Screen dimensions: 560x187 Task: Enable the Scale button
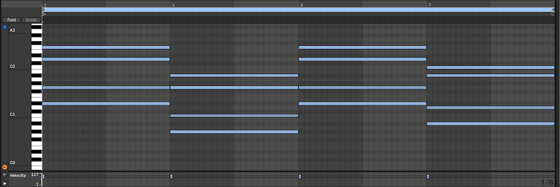coord(31,20)
